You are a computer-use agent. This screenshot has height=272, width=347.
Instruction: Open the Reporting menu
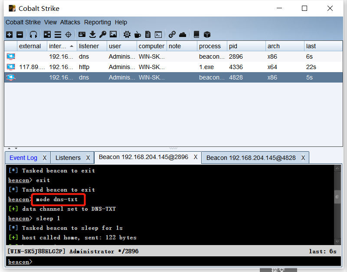click(x=97, y=23)
